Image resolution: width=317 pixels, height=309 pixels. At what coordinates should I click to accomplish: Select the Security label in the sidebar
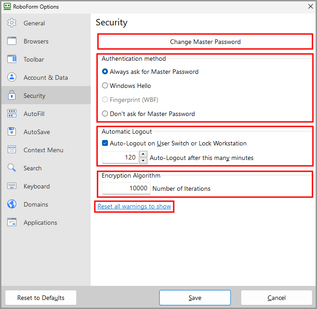(x=34, y=96)
